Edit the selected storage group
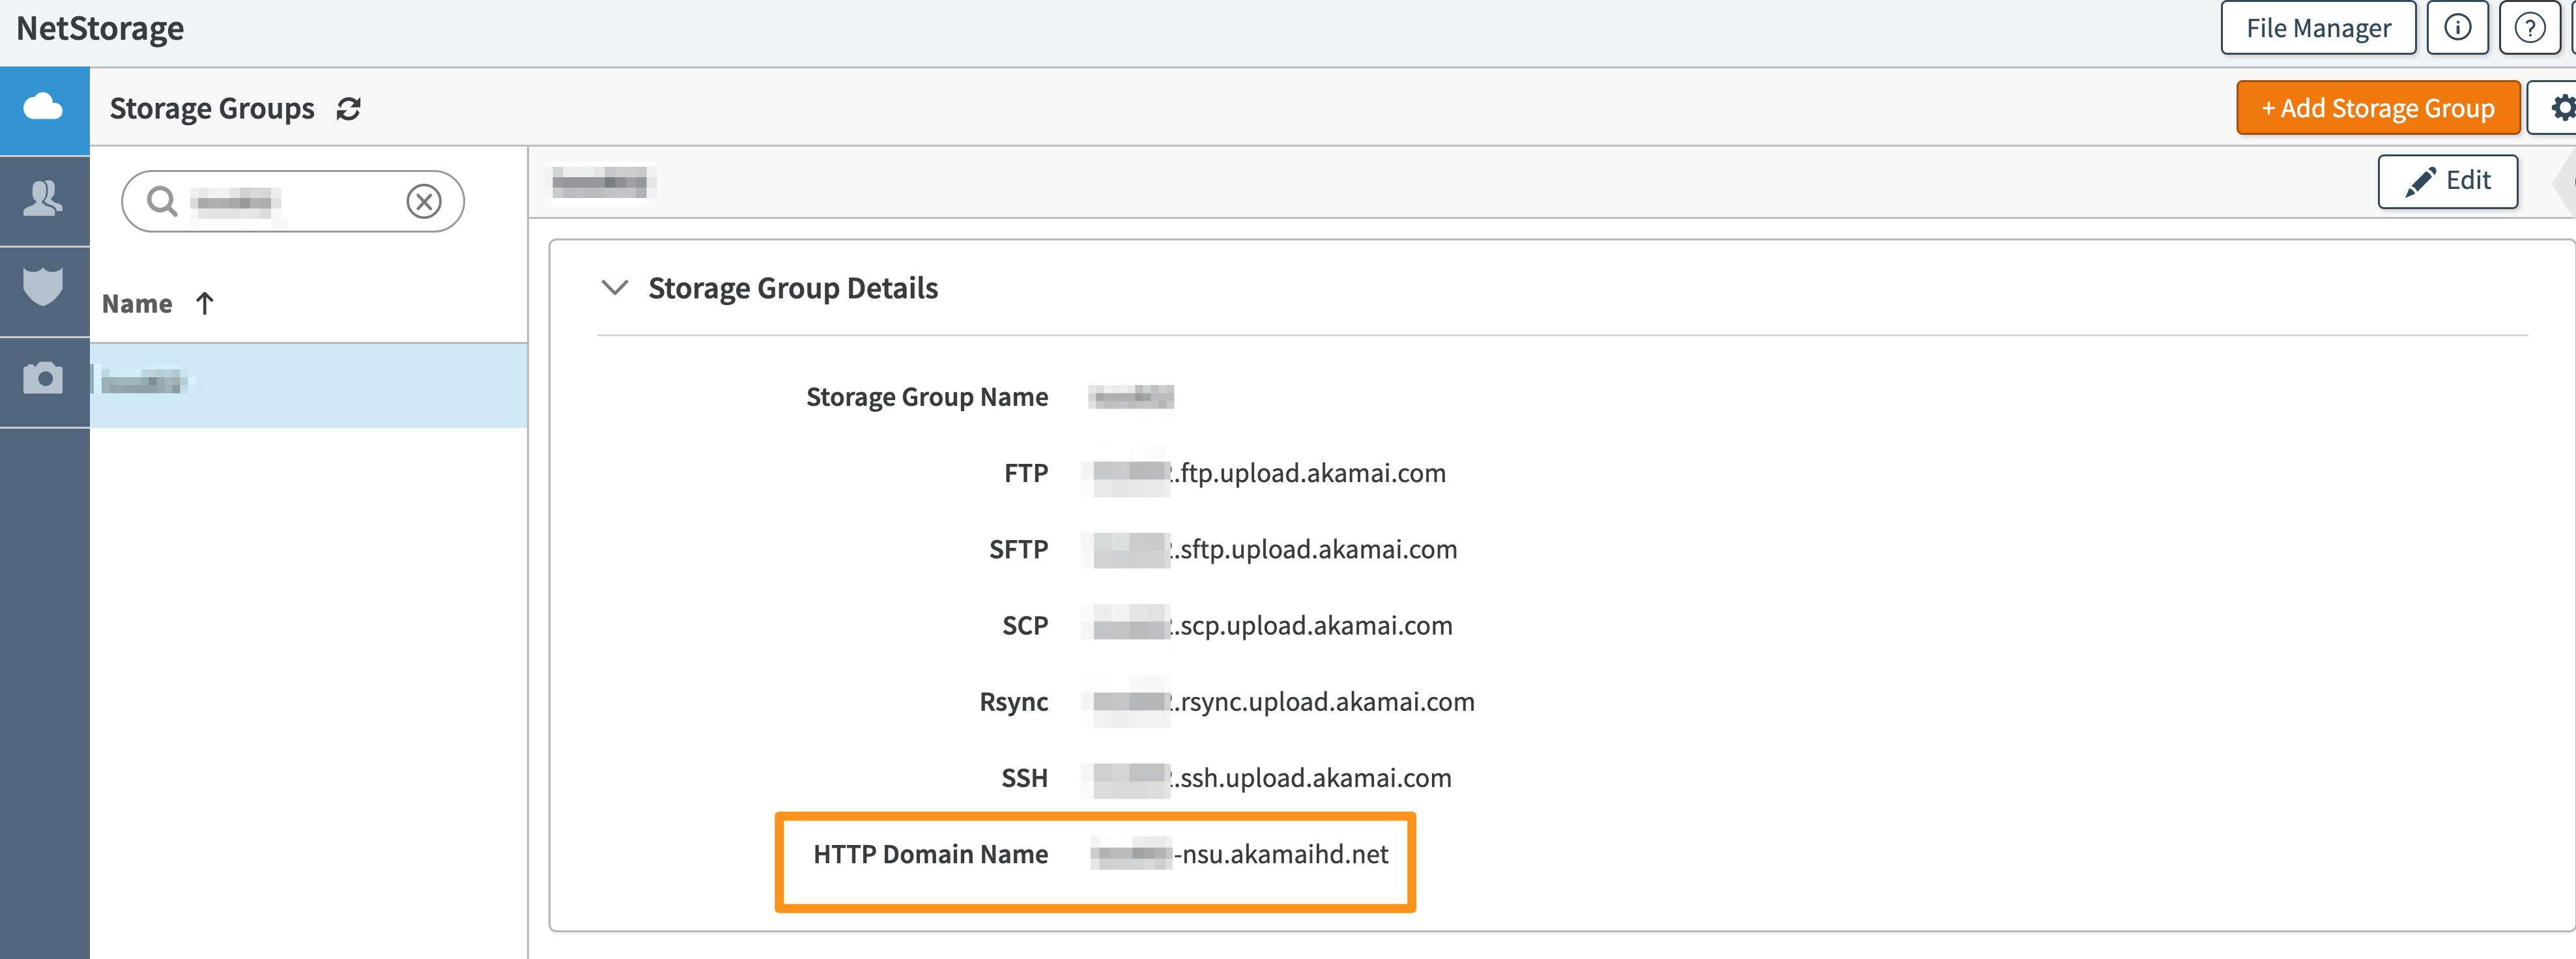Image resolution: width=2576 pixels, height=959 pixels. click(2447, 181)
